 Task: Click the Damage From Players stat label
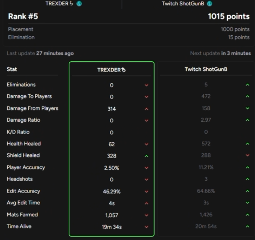click(33, 108)
